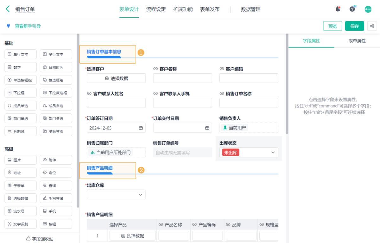
Task: Open the 出库状态 dropdown
Action: (249, 152)
